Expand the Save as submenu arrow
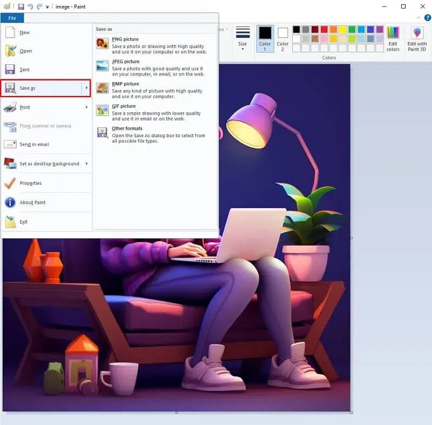Viewport: 432px width, 425px height. coord(86,88)
